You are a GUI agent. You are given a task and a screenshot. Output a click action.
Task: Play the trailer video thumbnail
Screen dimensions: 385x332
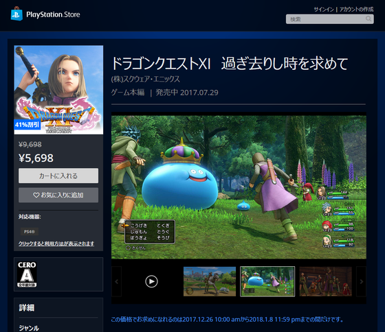point(151,281)
